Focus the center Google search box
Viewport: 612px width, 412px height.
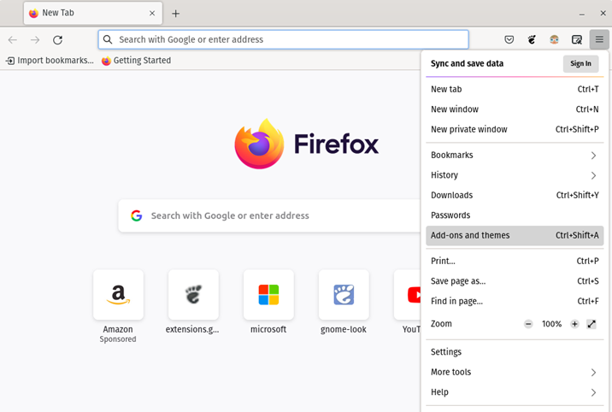coord(269,215)
